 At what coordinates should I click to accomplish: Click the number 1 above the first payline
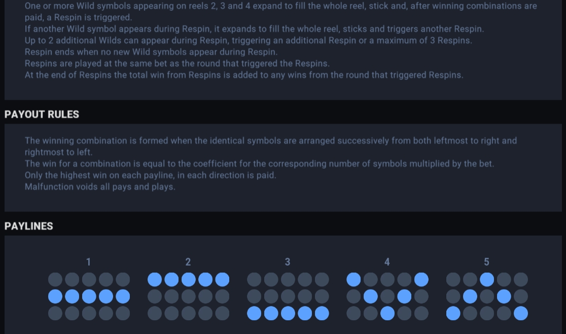coord(88,262)
